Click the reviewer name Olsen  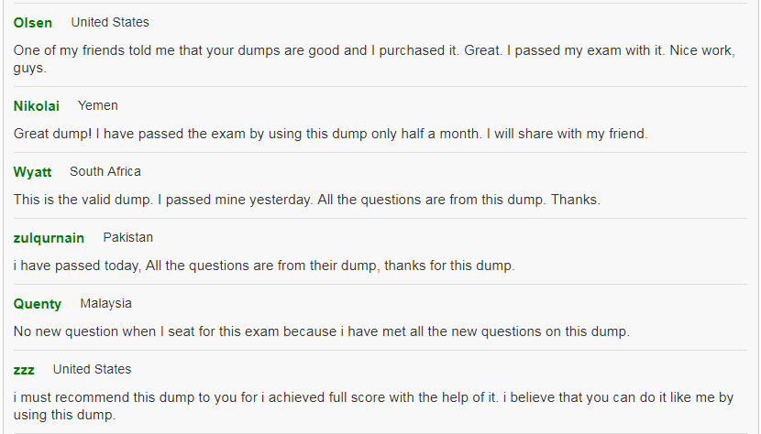[x=32, y=23]
